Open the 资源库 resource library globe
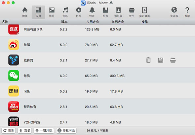 click(174, 12)
